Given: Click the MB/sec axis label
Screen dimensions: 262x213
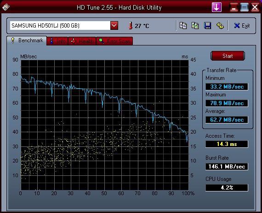Looking at the screenshot, I should pos(28,56).
